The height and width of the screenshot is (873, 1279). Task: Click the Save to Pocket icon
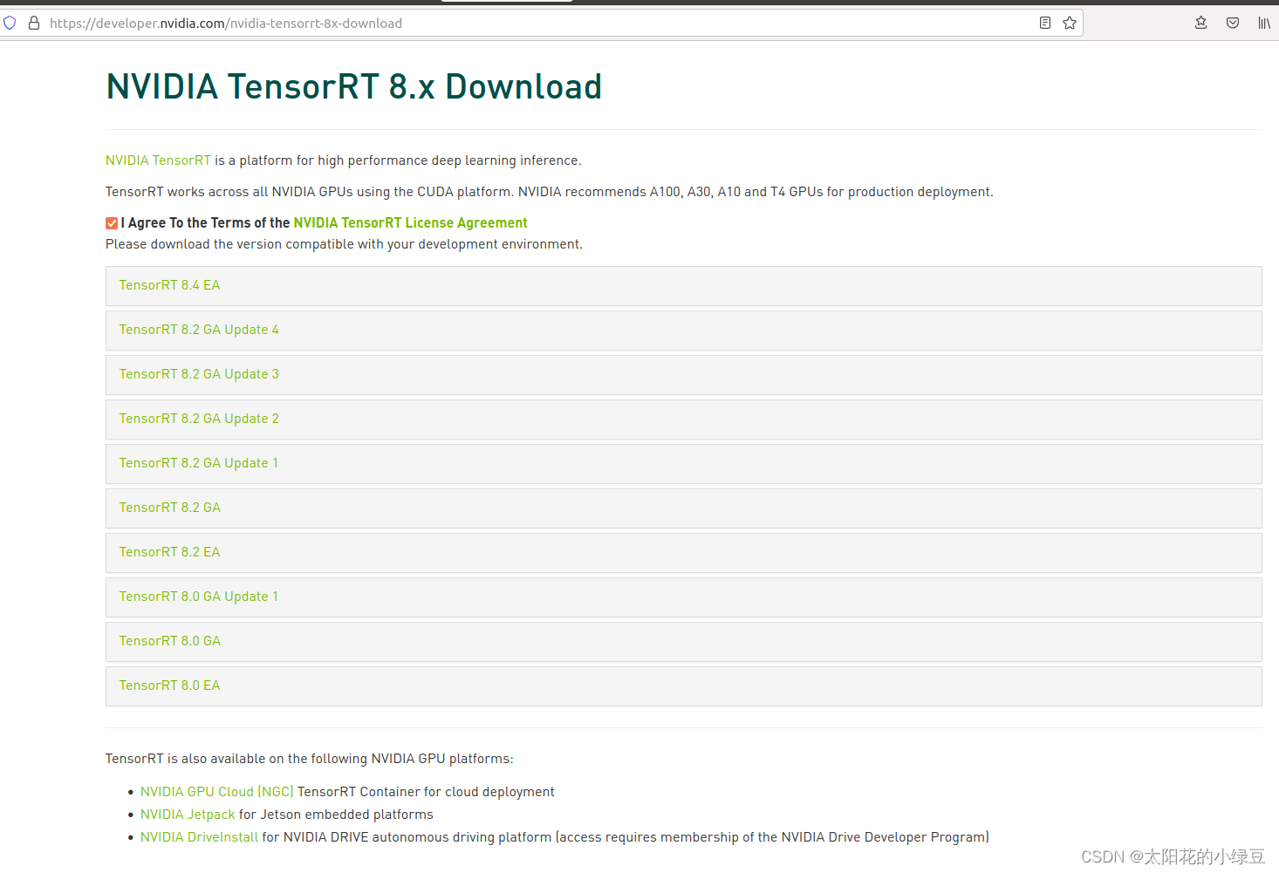(x=1233, y=23)
